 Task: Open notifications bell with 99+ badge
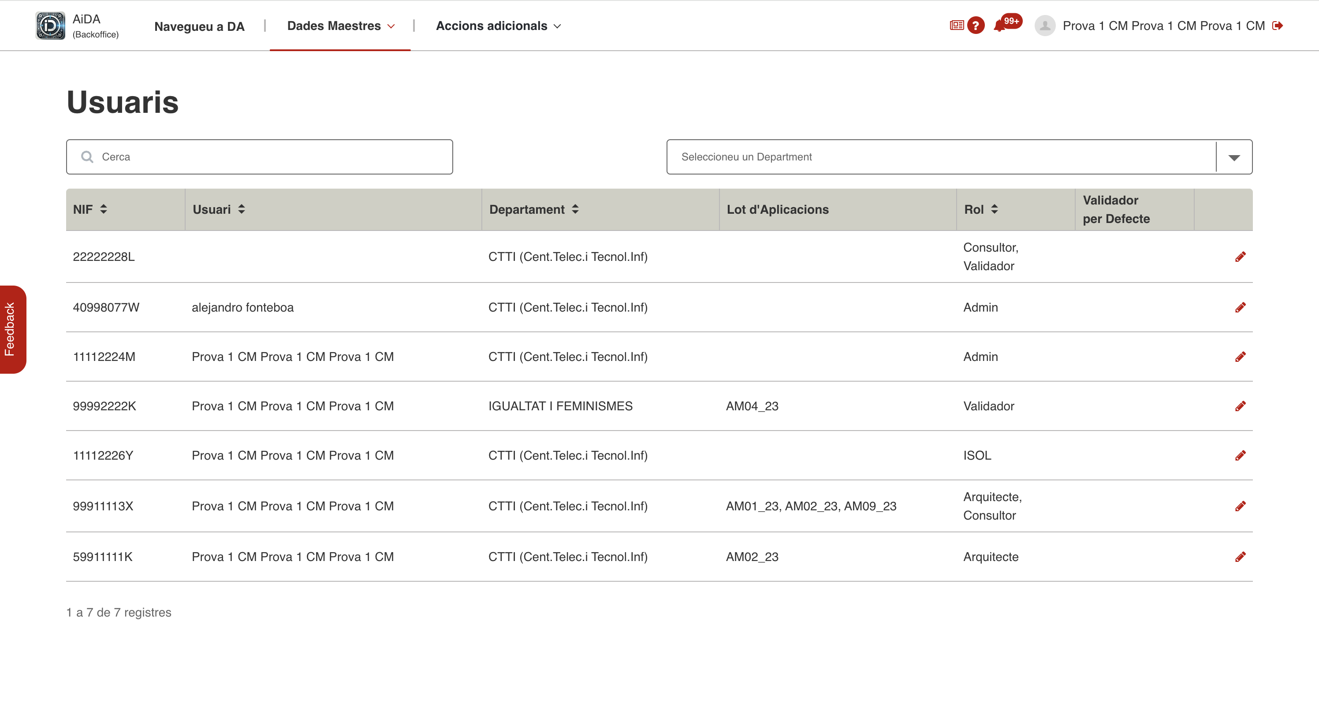999,26
